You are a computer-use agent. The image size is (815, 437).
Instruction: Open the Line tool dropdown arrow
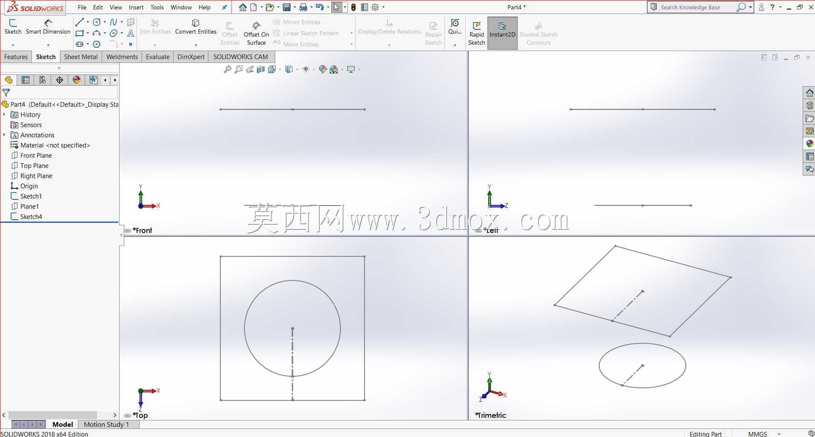click(x=88, y=22)
